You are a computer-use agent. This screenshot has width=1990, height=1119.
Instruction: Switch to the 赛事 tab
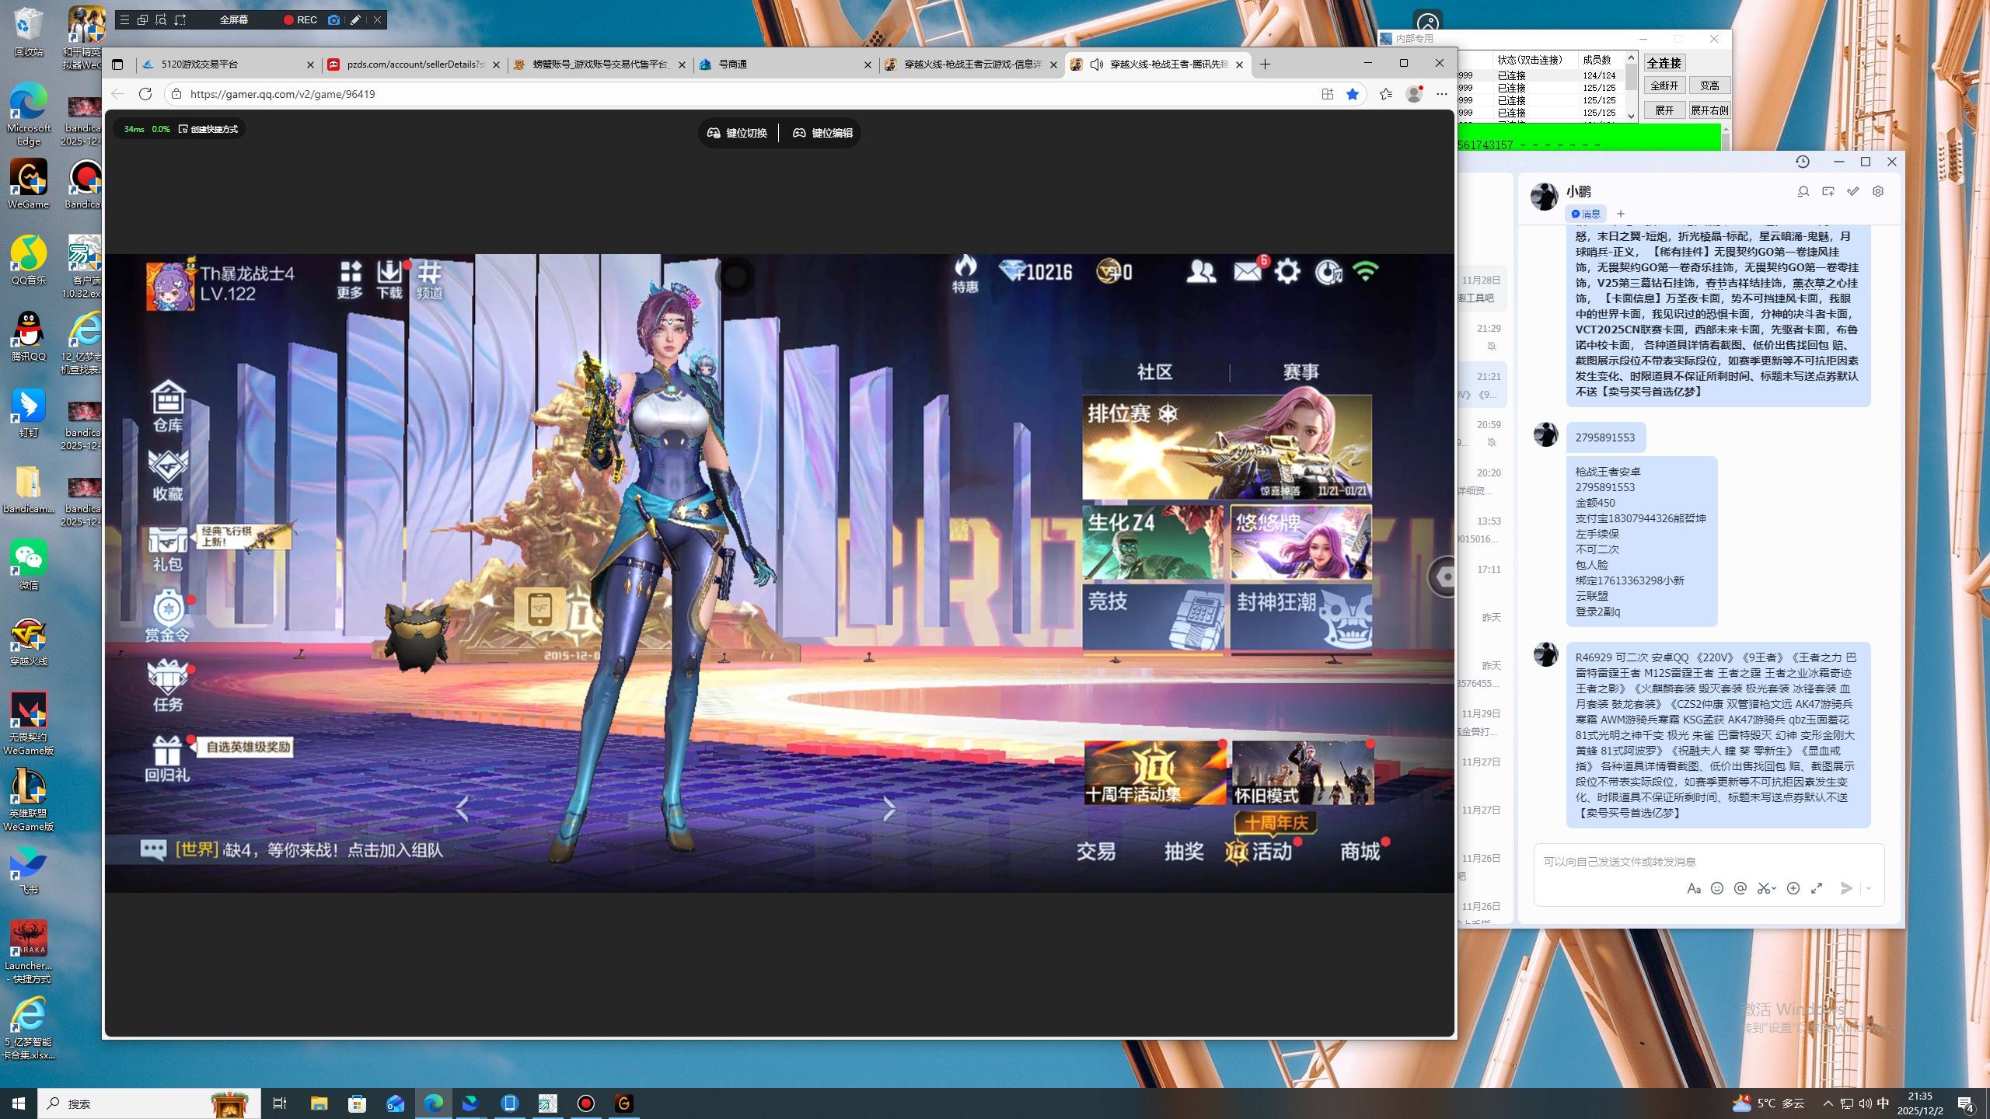(x=1300, y=372)
